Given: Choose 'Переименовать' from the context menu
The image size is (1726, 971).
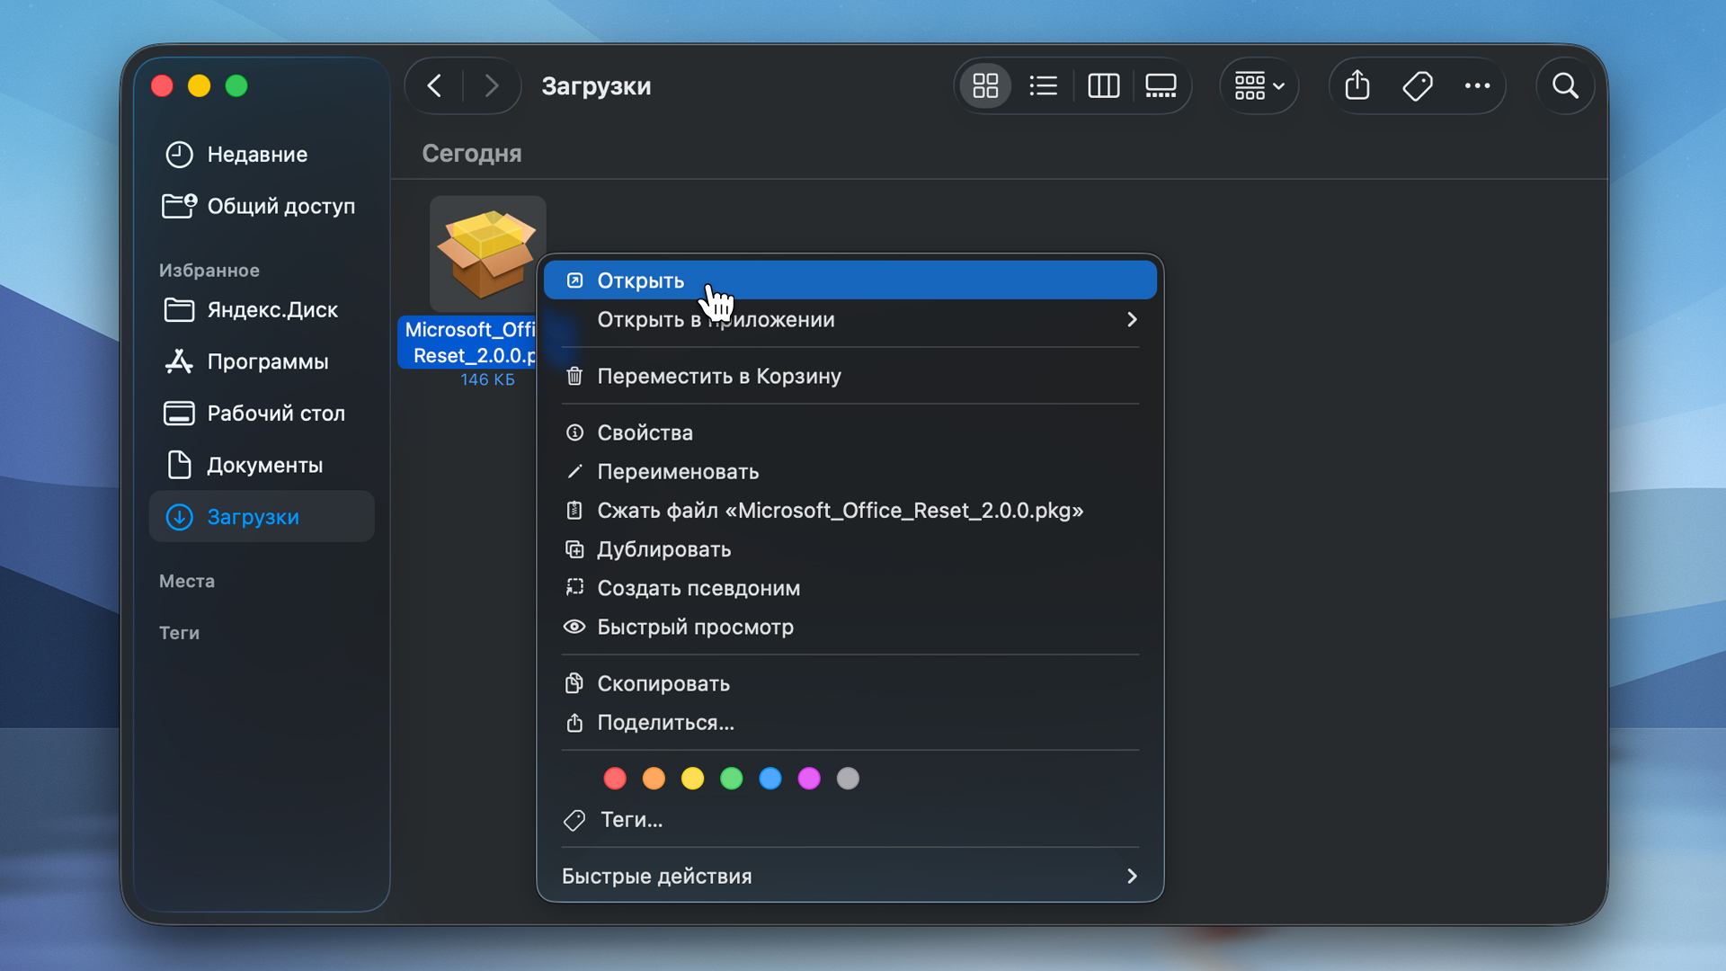Looking at the screenshot, I should tap(677, 471).
